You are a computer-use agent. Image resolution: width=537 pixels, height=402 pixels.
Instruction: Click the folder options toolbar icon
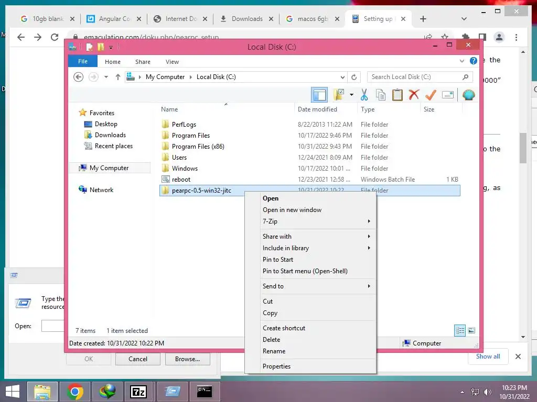(x=339, y=95)
